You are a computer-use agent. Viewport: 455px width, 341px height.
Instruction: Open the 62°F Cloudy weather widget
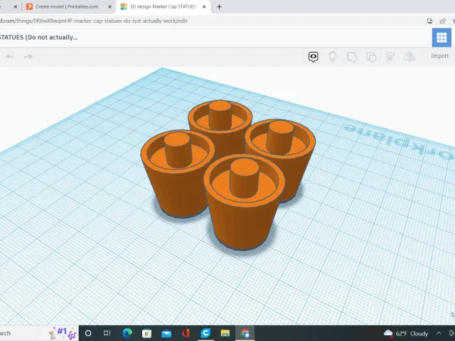(406, 333)
